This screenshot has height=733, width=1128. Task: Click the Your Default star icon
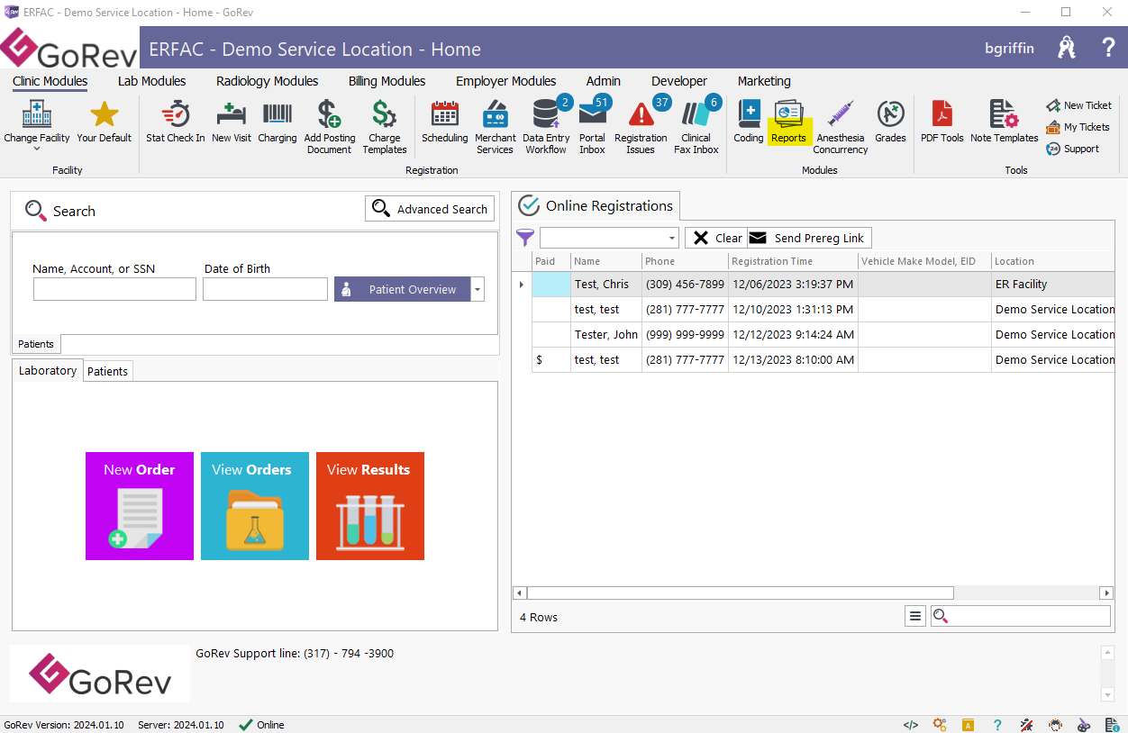coord(105,122)
